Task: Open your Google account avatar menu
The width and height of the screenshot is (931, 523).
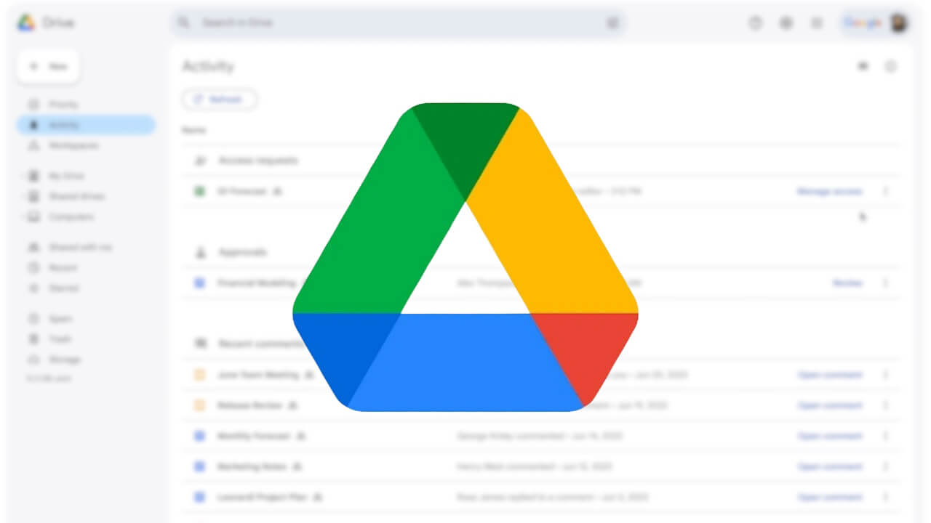Action: [x=900, y=23]
